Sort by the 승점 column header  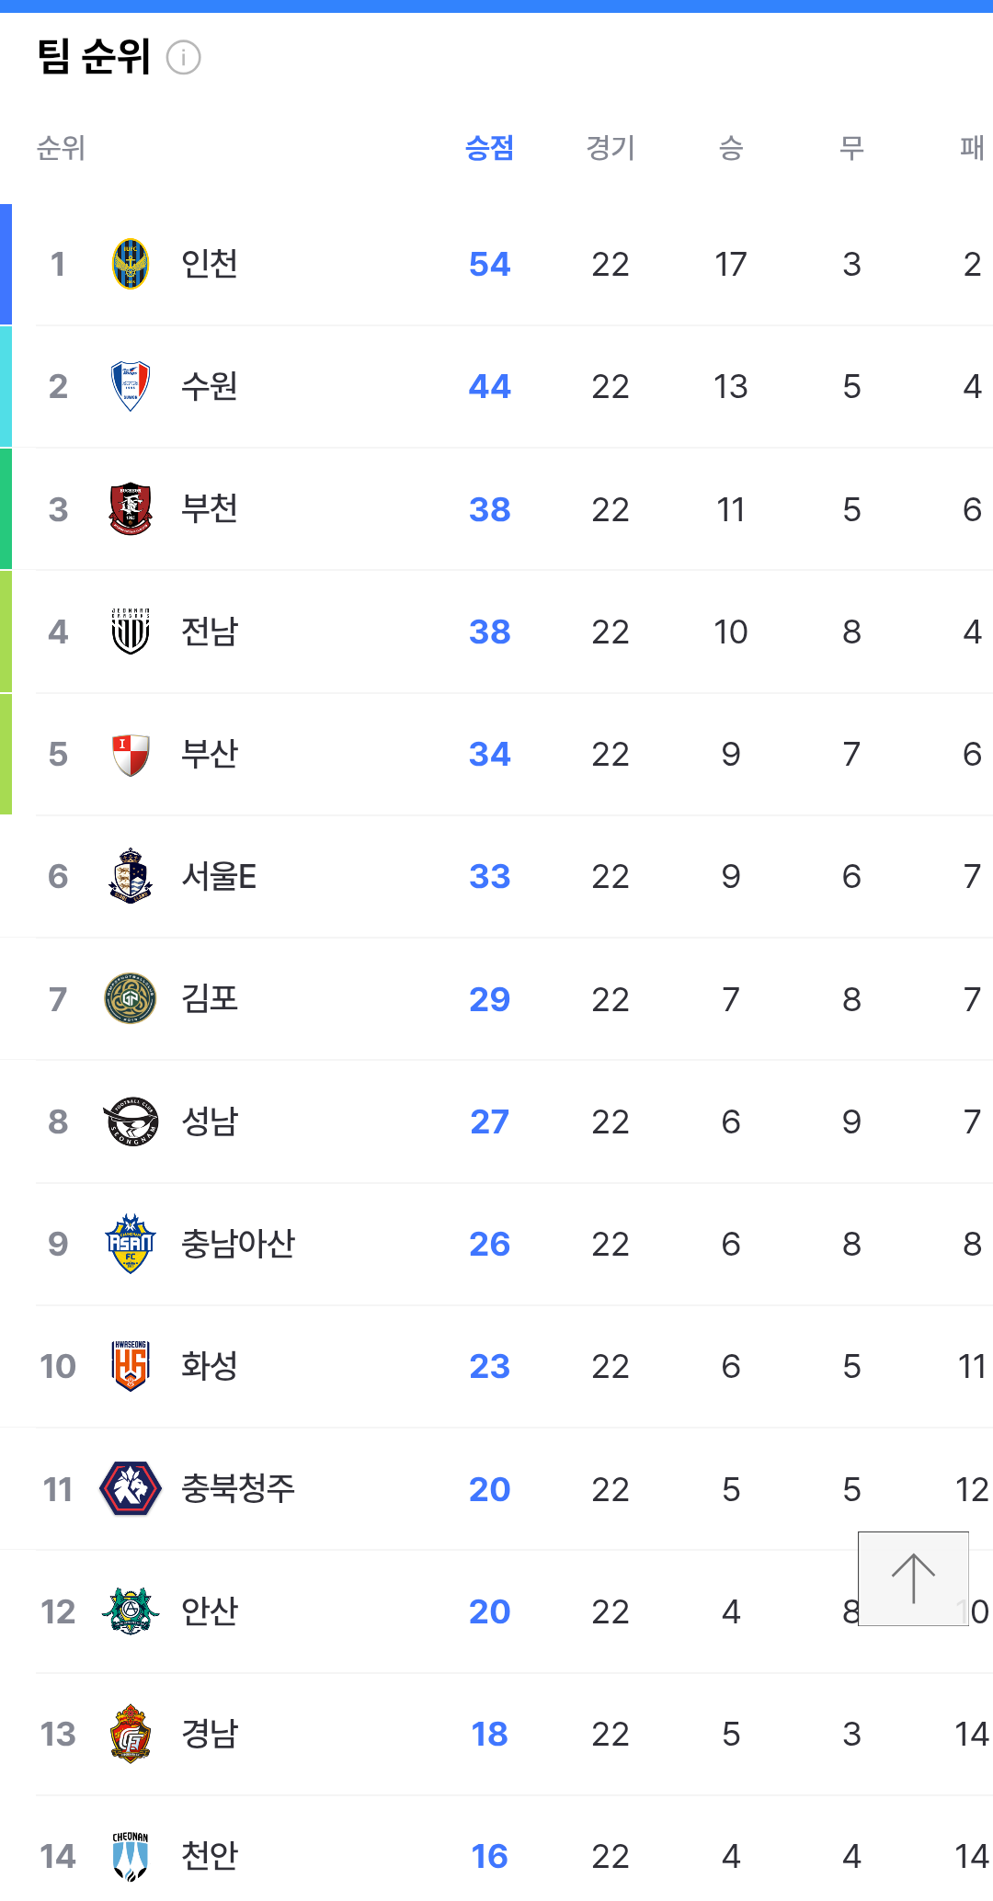pyautogui.click(x=489, y=148)
